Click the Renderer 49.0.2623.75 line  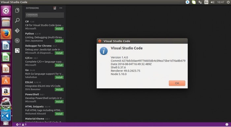click(125, 71)
